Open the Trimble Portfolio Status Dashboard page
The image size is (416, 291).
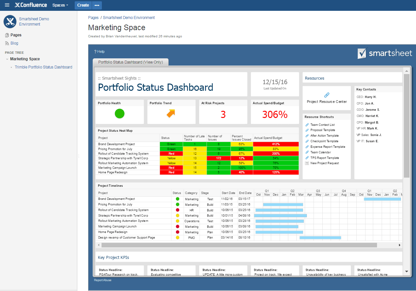tap(44, 67)
